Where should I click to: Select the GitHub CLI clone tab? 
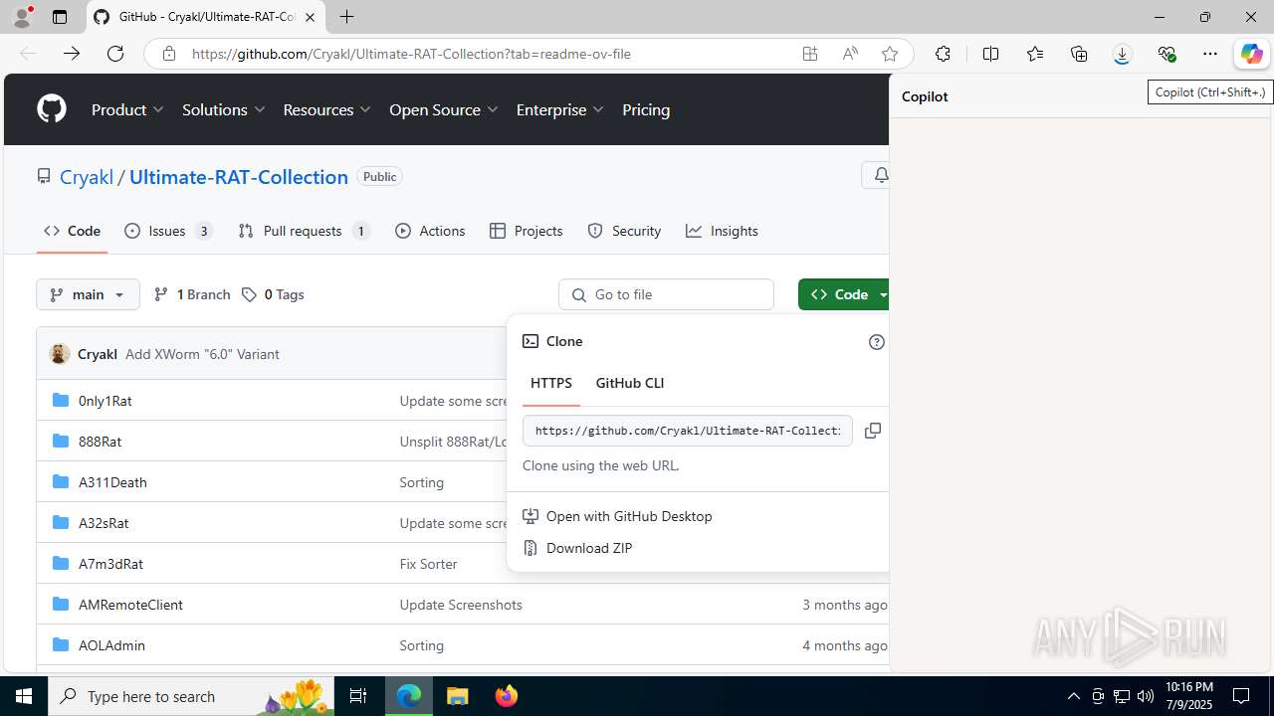[630, 383]
